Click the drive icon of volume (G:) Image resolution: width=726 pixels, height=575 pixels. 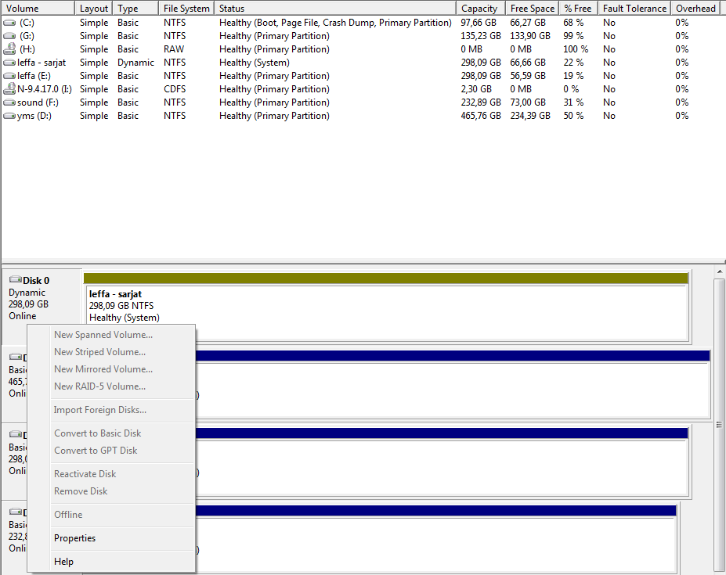pyautogui.click(x=9, y=36)
